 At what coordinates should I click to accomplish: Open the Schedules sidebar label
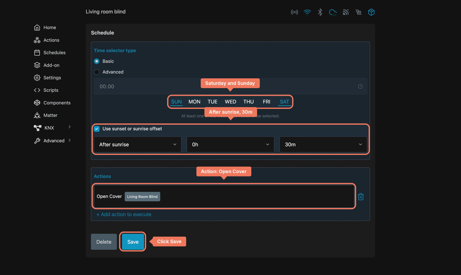(x=54, y=53)
